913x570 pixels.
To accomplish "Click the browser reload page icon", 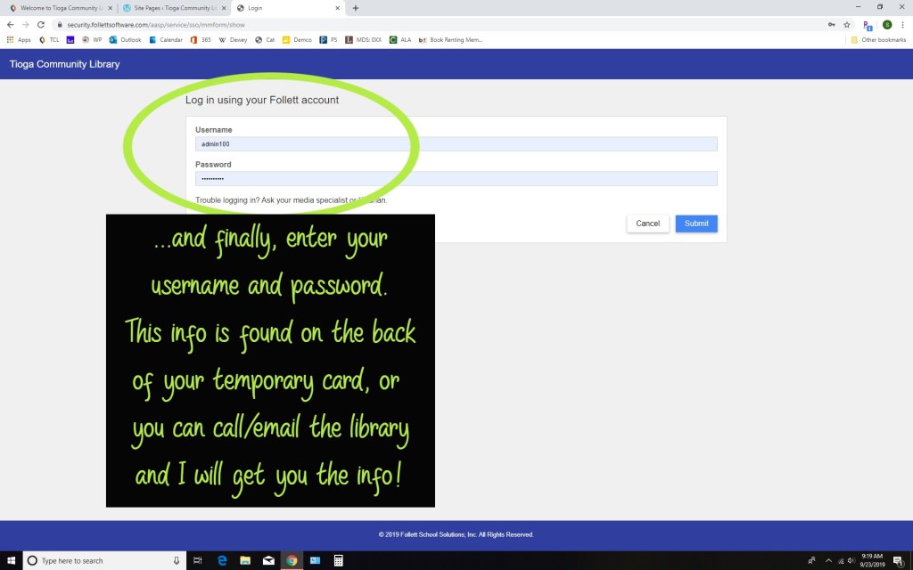I will tap(41, 25).
